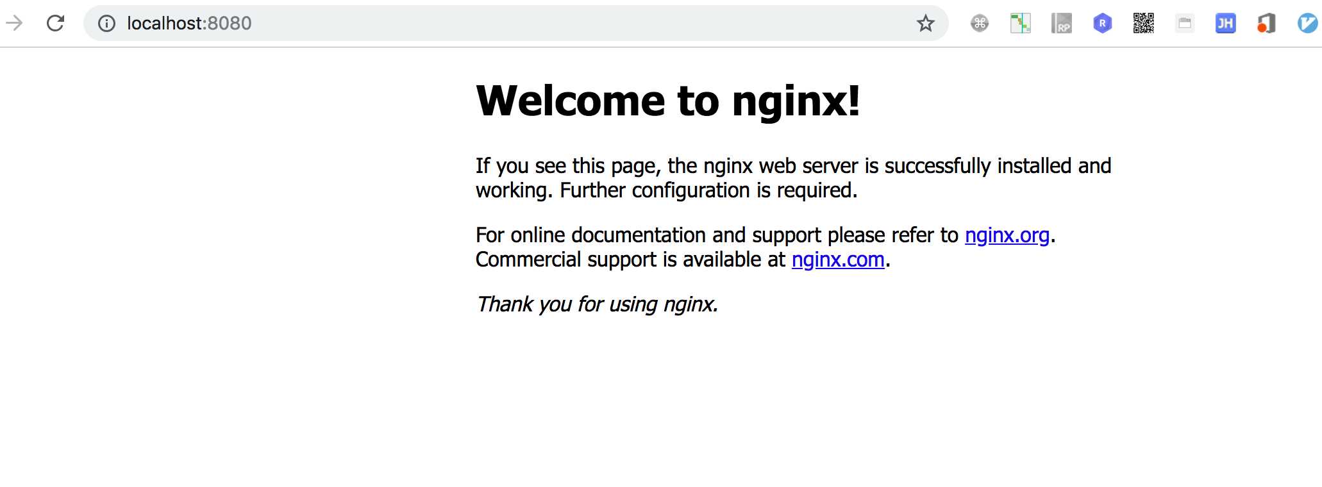Image resolution: width=1322 pixels, height=487 pixels.
Task: Open the gray window-shaped extension icon
Action: (x=1184, y=24)
